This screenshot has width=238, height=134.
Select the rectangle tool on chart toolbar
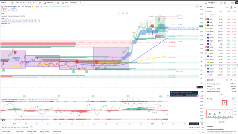pyautogui.click(x=127, y=13)
